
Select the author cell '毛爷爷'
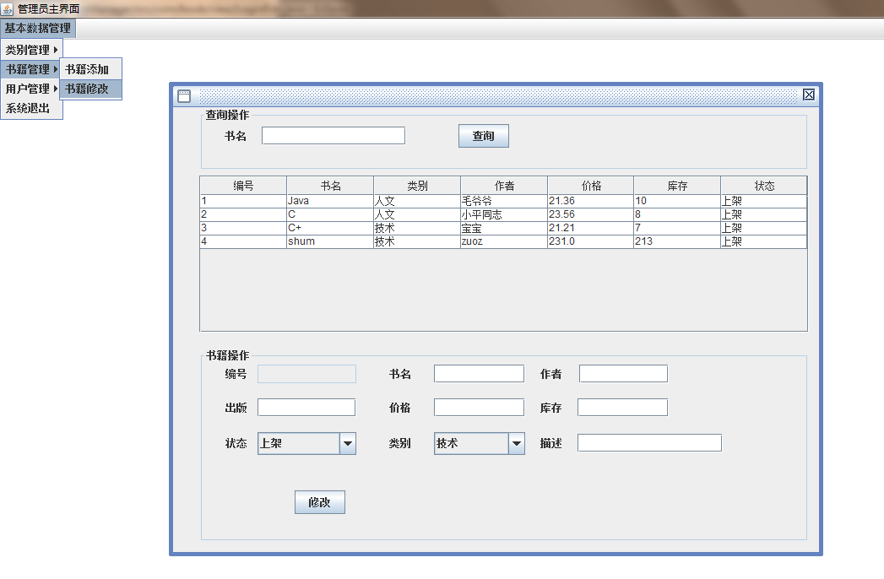[504, 201]
